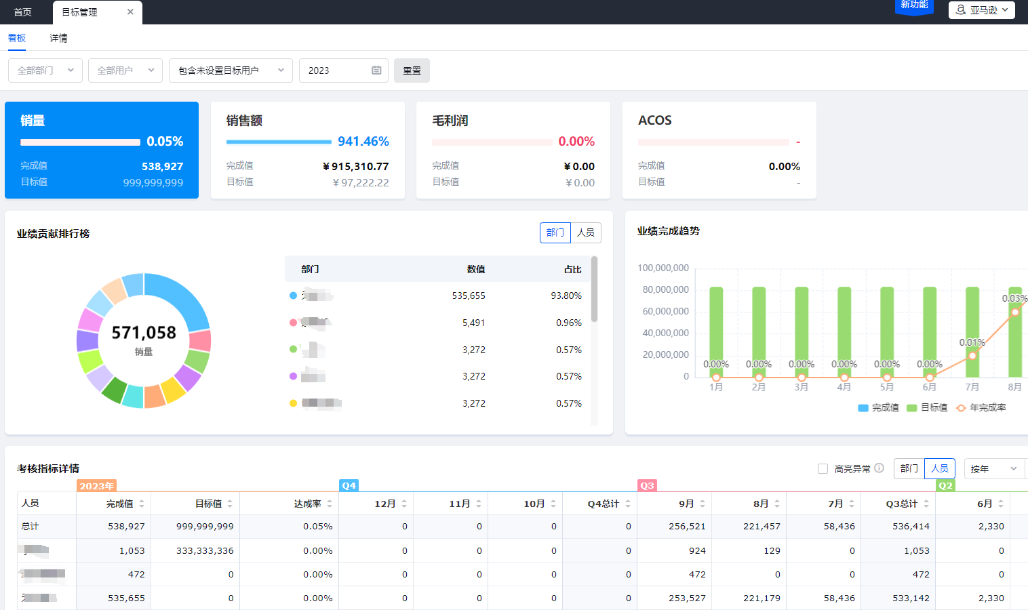The image size is (1028, 610).
Task: Open the 全部用户 dropdown
Action: click(x=125, y=70)
